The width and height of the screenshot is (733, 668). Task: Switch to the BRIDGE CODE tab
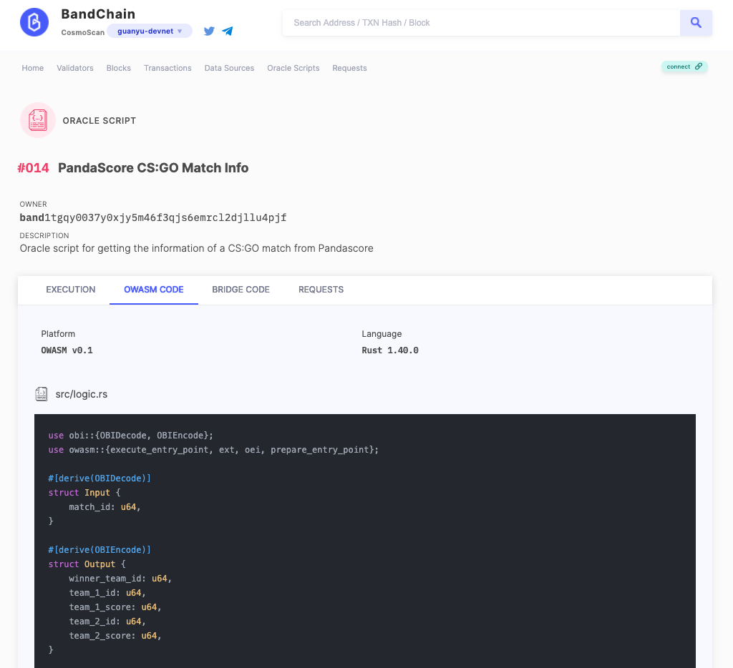click(241, 290)
